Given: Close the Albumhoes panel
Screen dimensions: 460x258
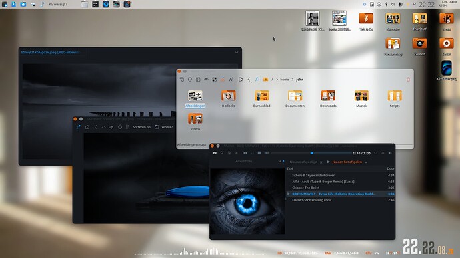Looking at the screenshot, I should click(283, 161).
